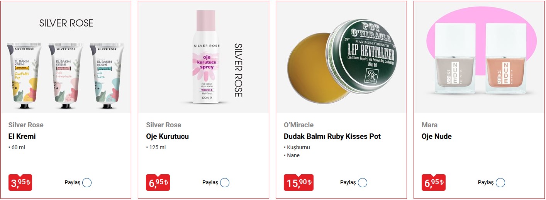Click the 6,95 ₺ price under Oje Nude
This screenshot has width=546, height=200.
434,183
